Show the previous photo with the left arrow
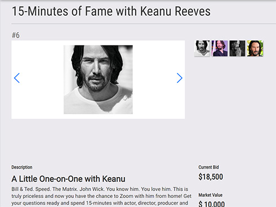The width and height of the screenshot is (276, 207). click(17, 78)
